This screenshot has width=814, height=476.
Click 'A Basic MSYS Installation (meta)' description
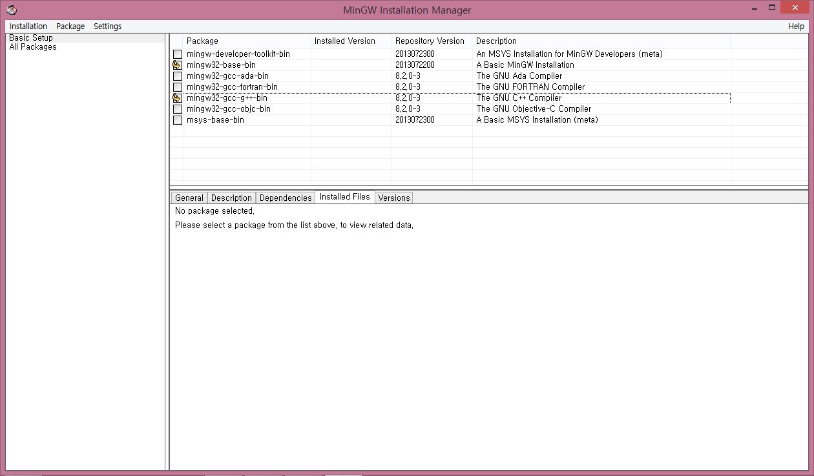coord(537,120)
